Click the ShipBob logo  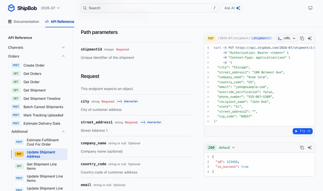click(22, 8)
